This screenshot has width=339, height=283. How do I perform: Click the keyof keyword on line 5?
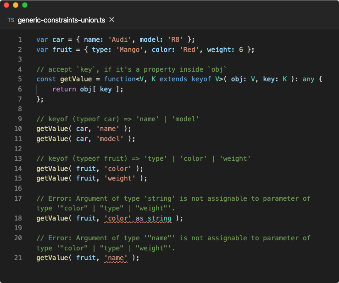201,79
